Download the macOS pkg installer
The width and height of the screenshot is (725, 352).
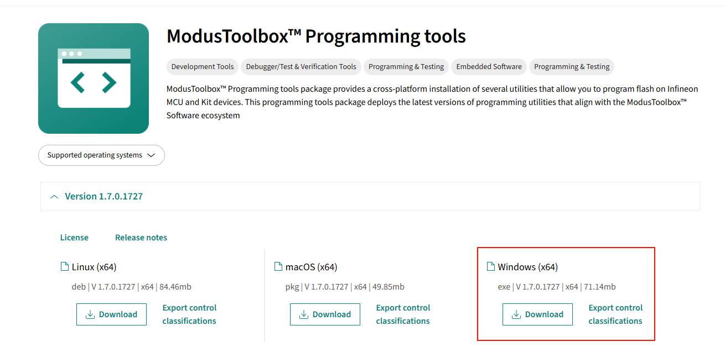(x=325, y=314)
